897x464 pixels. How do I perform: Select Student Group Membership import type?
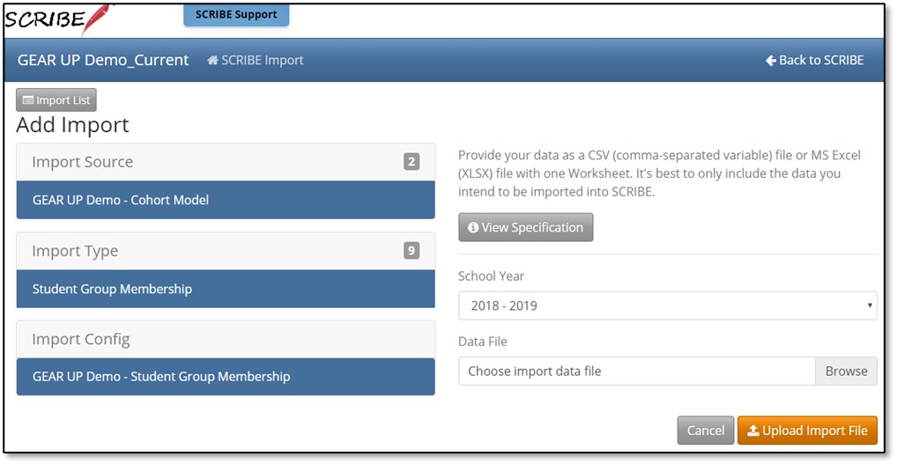point(226,289)
